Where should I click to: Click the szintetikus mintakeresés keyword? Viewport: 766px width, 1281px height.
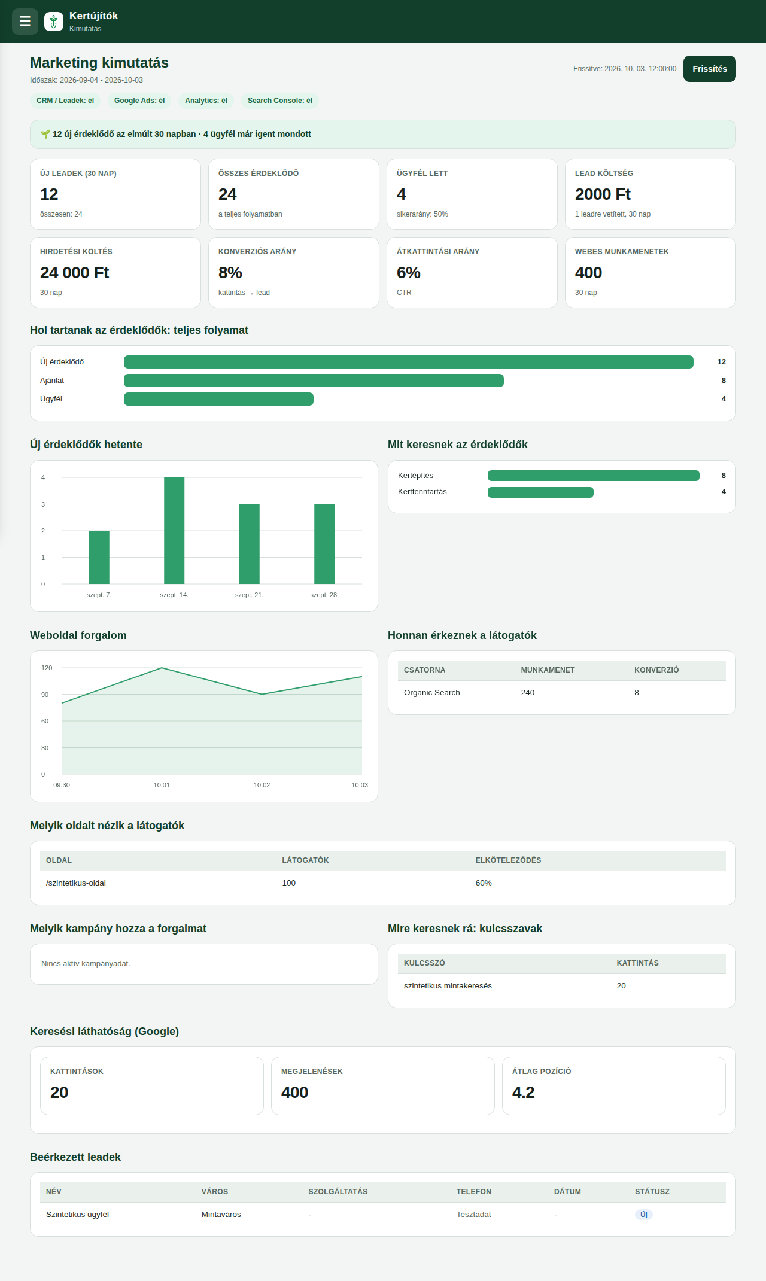(x=448, y=986)
